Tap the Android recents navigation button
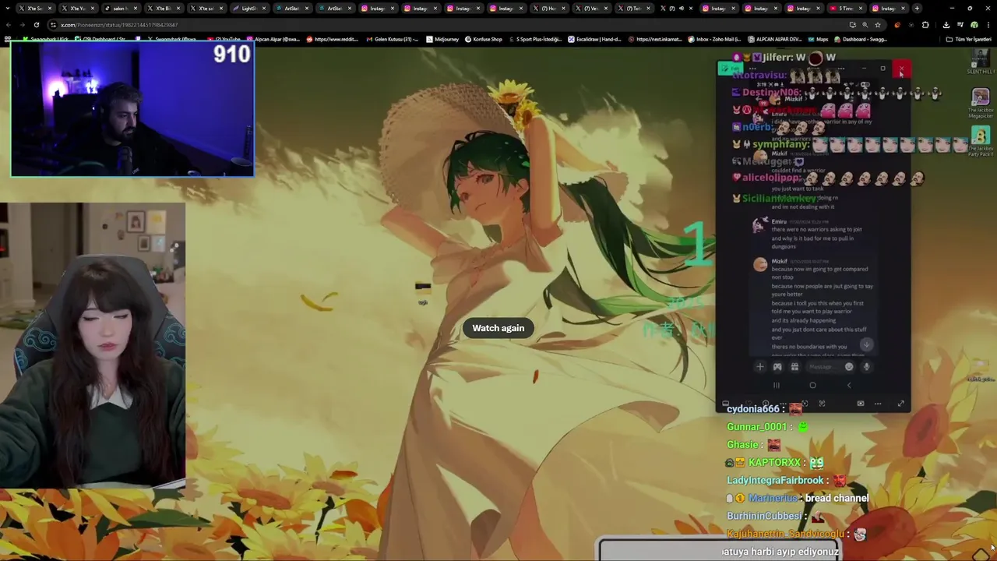 [x=776, y=385]
